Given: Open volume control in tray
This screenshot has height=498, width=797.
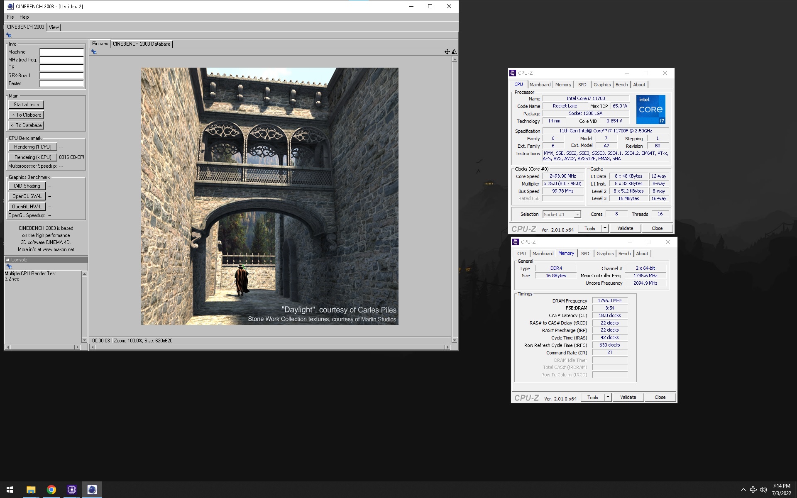Looking at the screenshot, I should 763,490.
